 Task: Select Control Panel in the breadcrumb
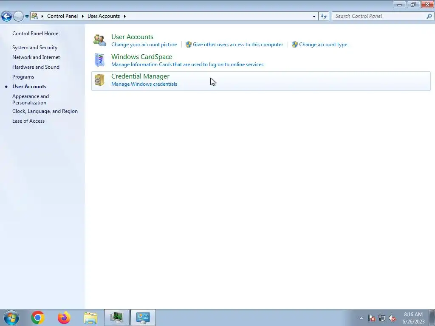62,16
